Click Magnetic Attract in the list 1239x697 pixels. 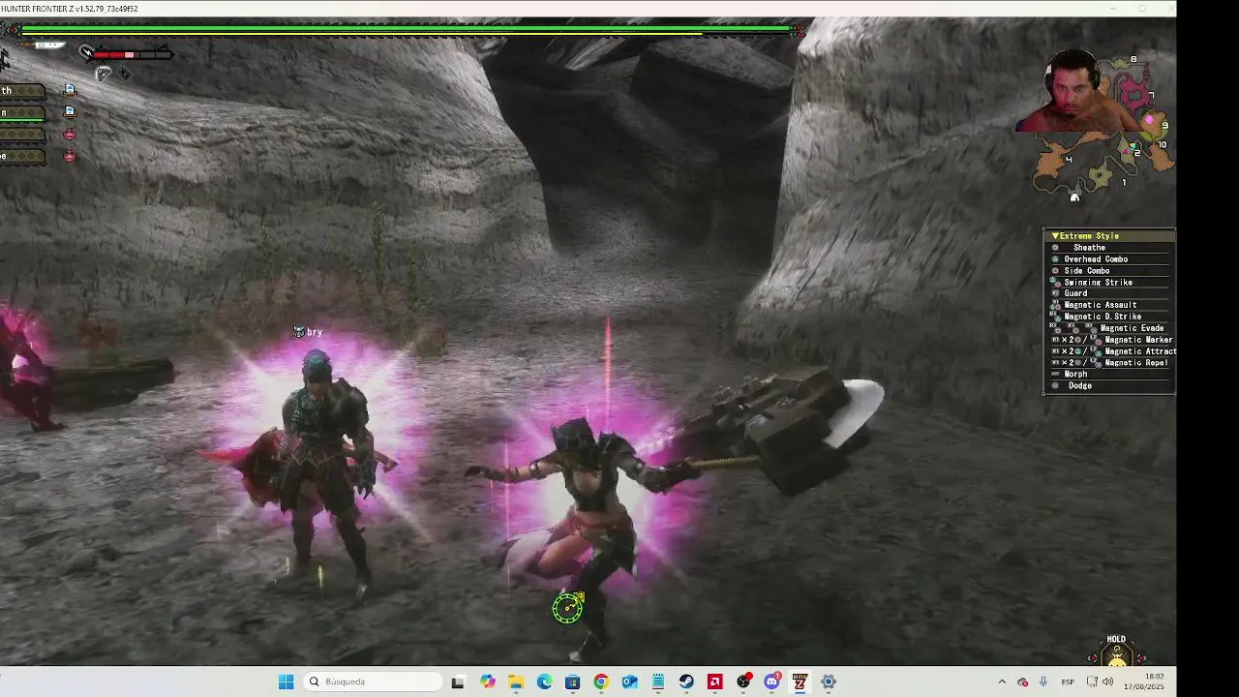(x=1140, y=351)
